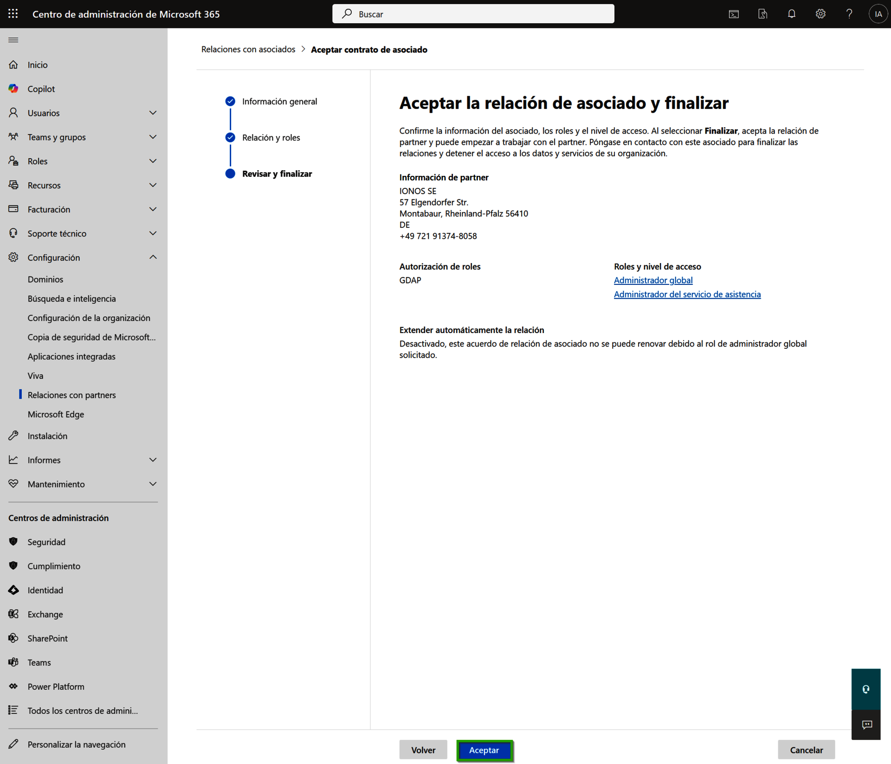Select Relaciones con partners menu item
Screen dimensions: 891x764
coord(72,395)
